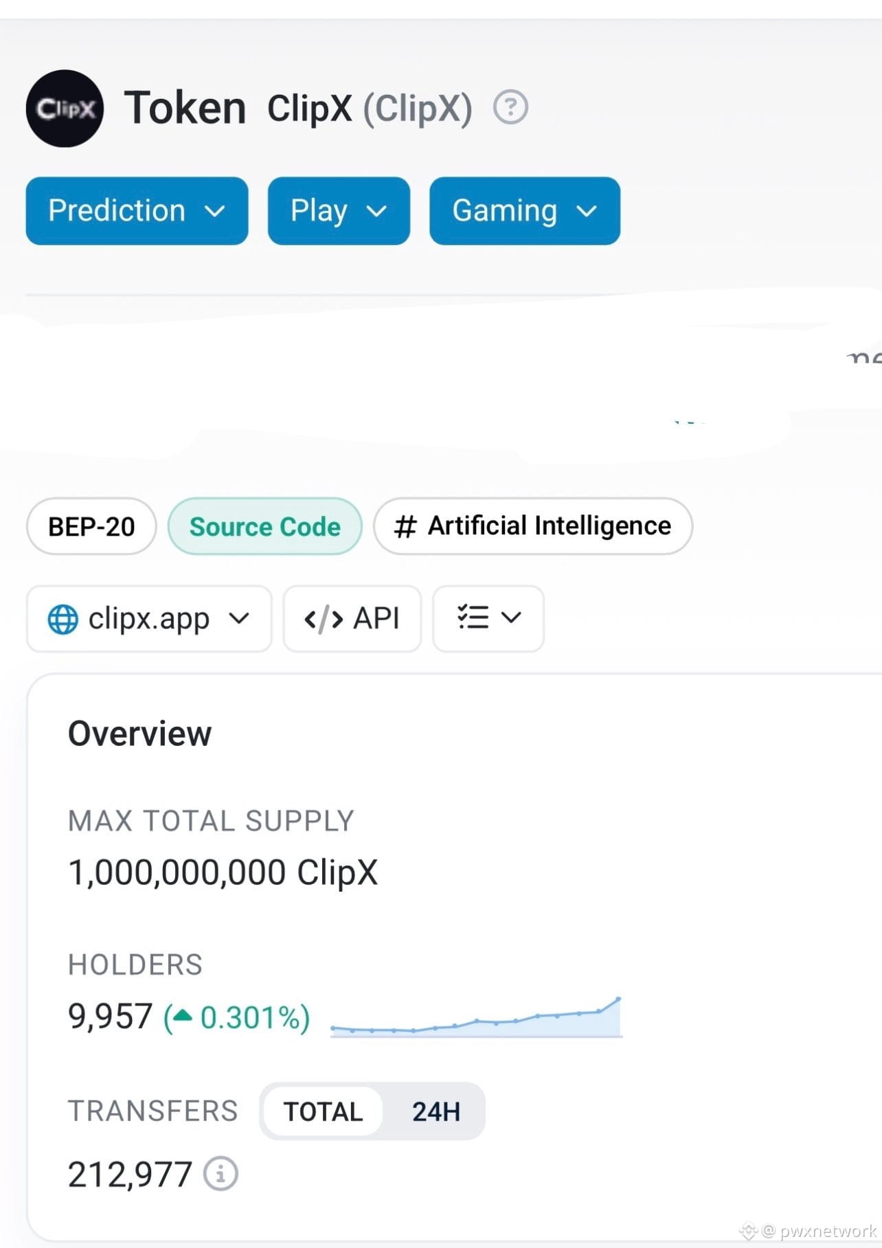This screenshot has width=882, height=1248.
Task: Open the Source Code tag
Action: pos(265,526)
